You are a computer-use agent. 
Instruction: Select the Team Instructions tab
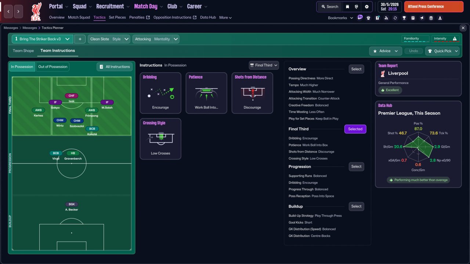pos(58,51)
